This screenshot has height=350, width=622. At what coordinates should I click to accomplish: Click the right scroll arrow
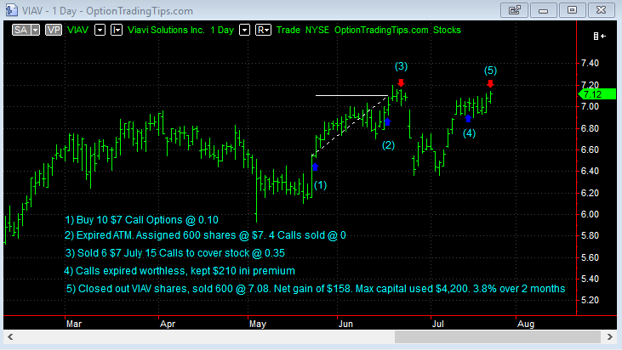[610, 337]
